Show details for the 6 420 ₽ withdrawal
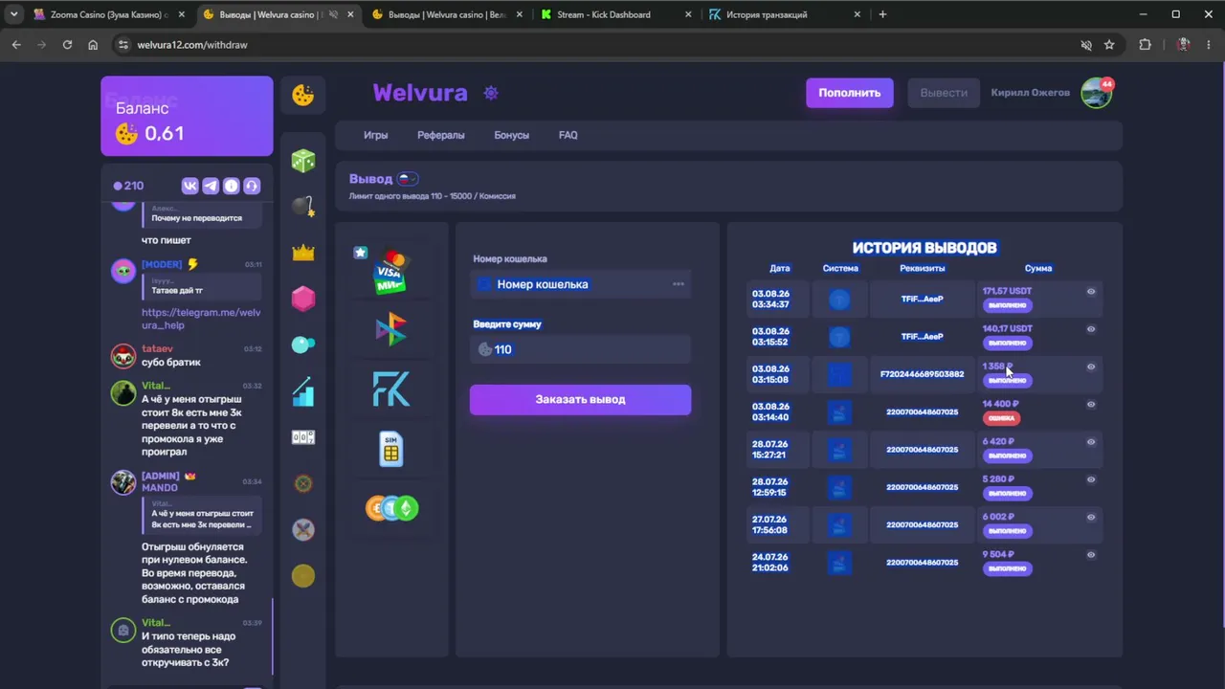1225x689 pixels. point(1091,442)
